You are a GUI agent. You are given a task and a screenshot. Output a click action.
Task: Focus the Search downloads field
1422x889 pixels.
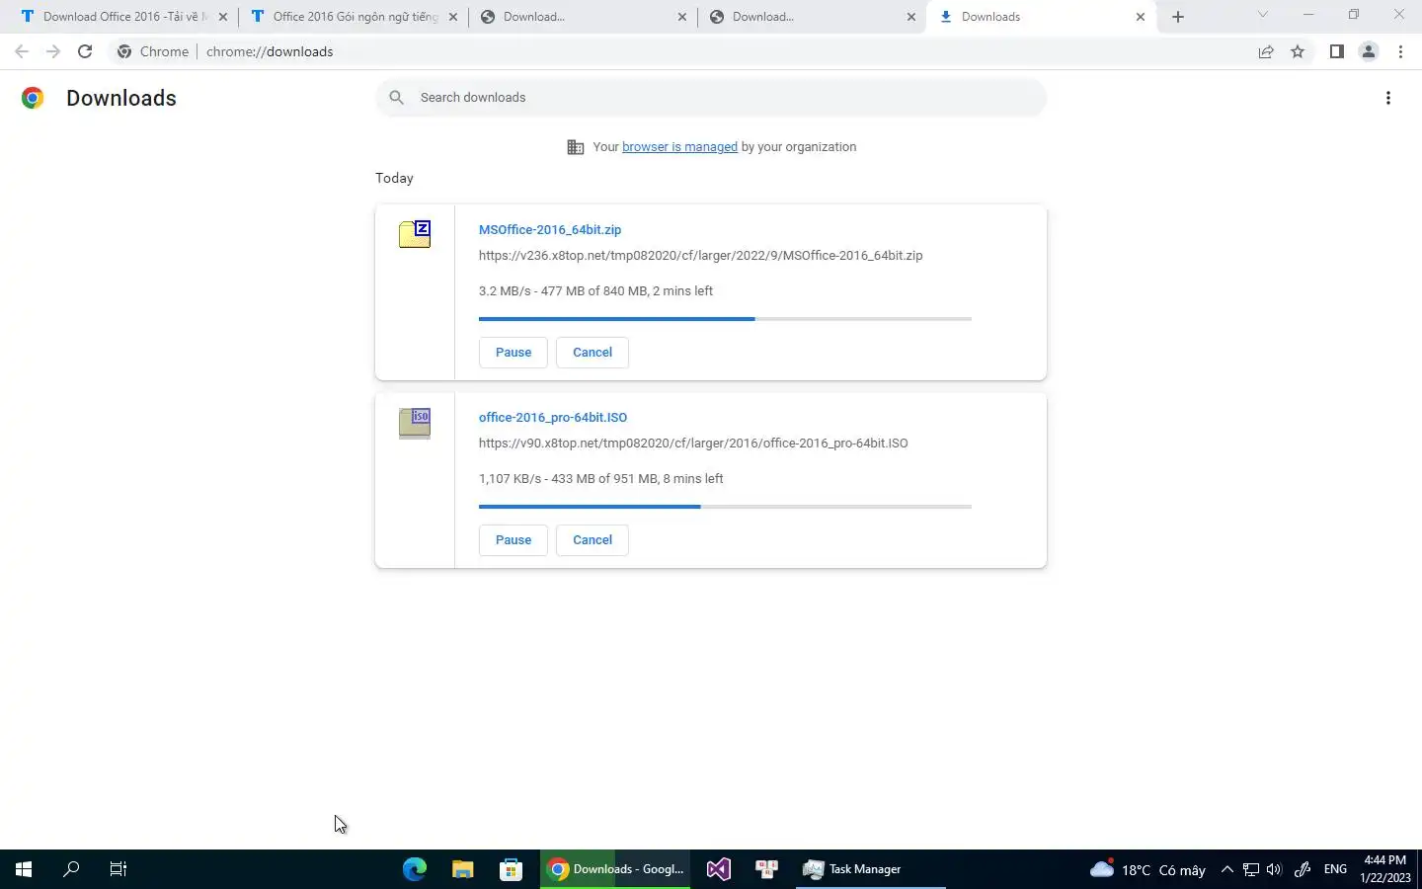tap(711, 98)
